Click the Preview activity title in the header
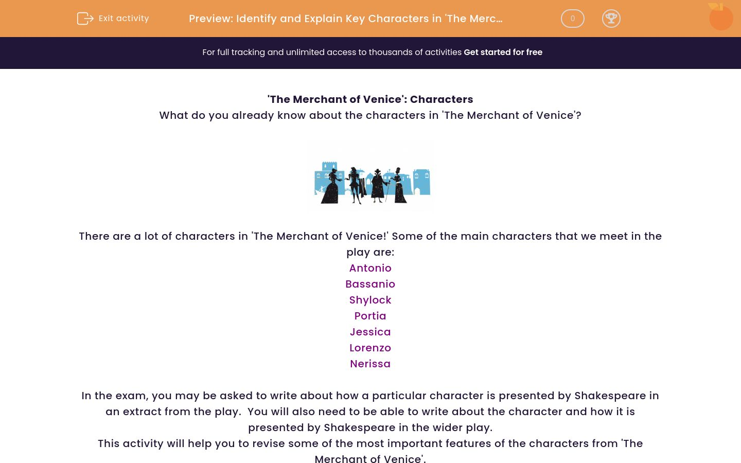 (345, 19)
